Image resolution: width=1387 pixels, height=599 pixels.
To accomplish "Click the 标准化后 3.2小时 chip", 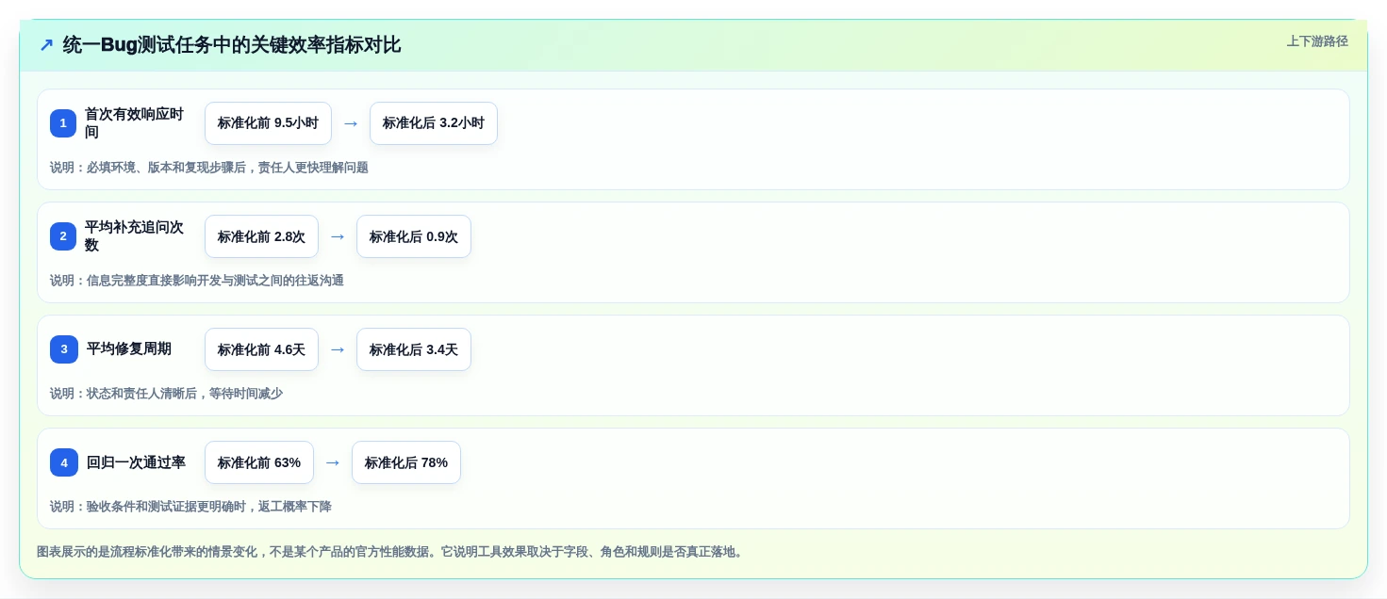I will point(434,123).
